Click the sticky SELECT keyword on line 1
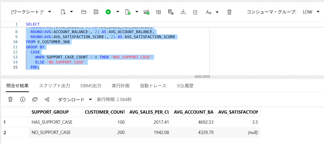 click(33, 24)
